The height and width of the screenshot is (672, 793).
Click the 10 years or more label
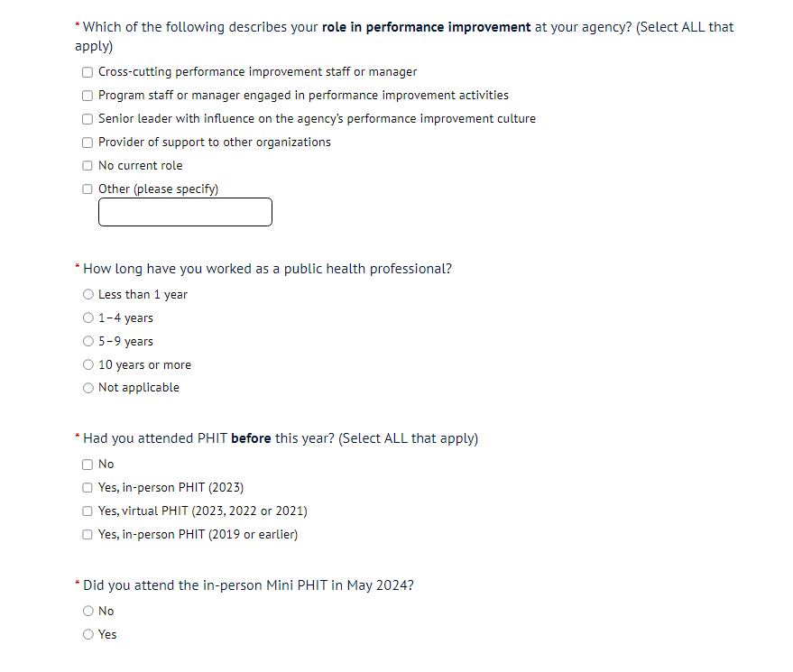(144, 365)
